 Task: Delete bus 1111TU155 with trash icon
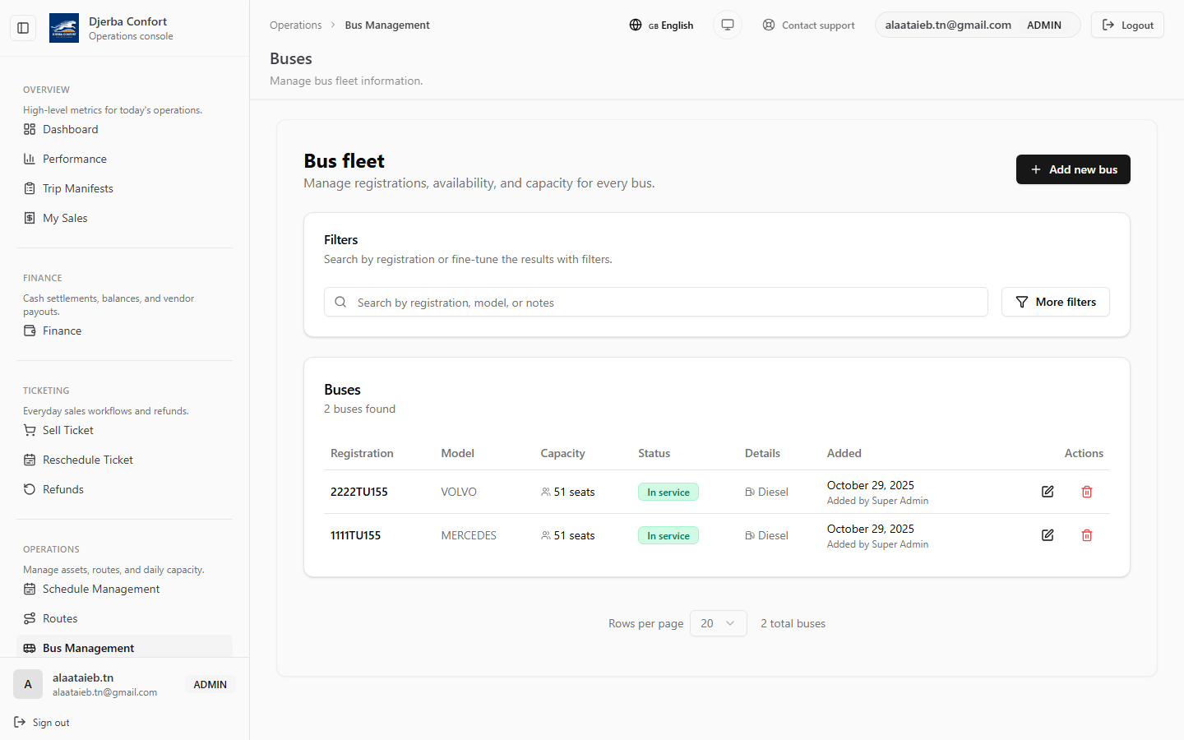coord(1087,535)
